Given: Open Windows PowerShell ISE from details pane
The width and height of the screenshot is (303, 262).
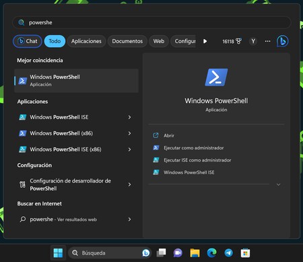Looking at the screenshot, I should click(x=189, y=172).
